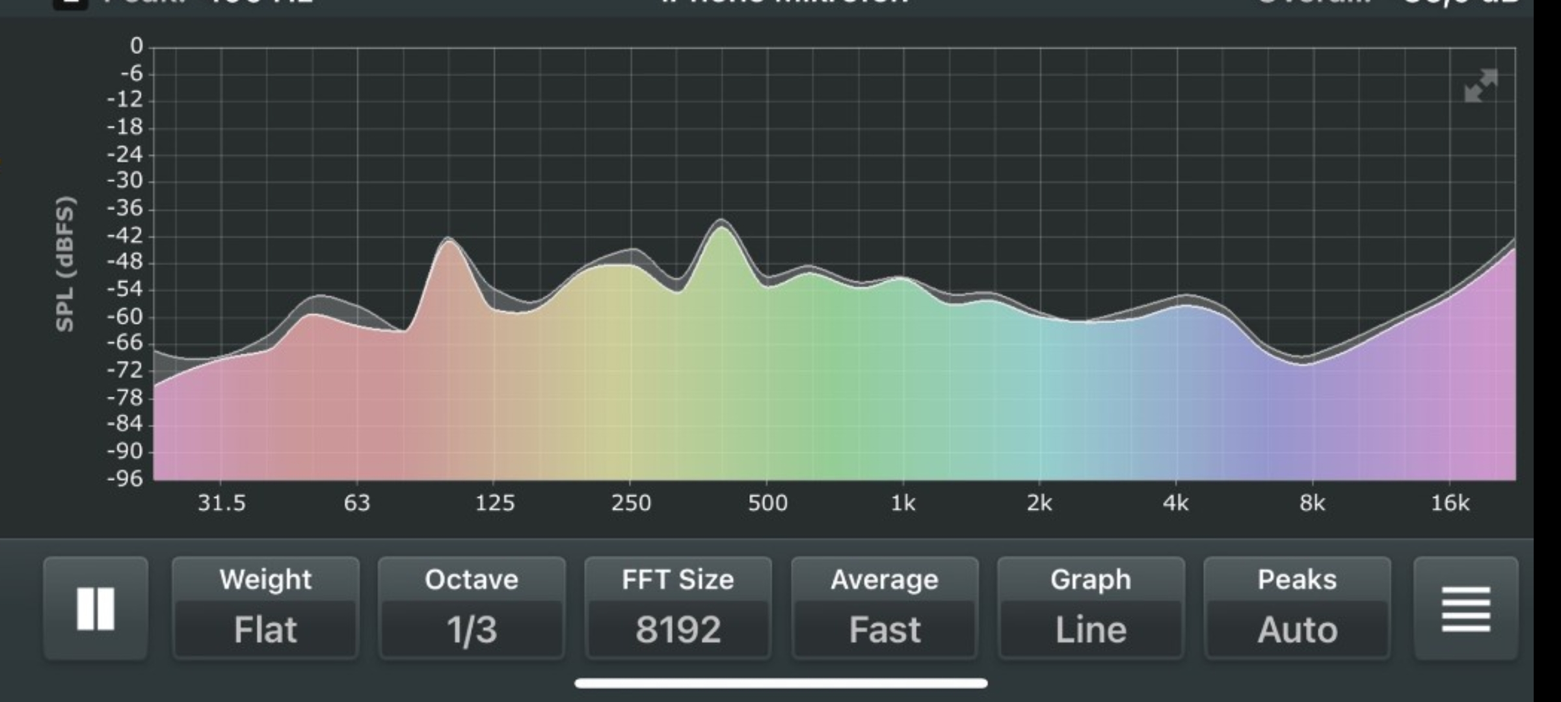Screen dimensions: 1561x702
Task: Tap the -96 axis label
Action: point(124,479)
